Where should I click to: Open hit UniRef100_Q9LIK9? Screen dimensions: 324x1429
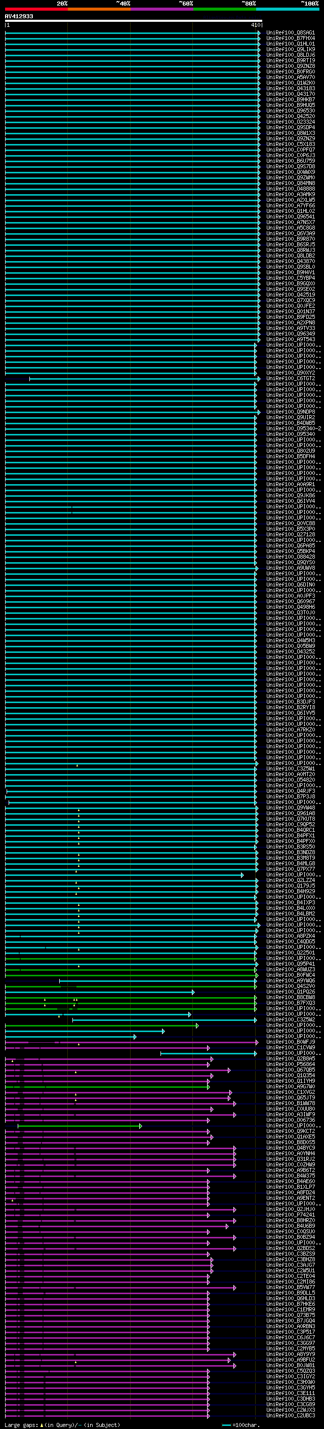291,49
